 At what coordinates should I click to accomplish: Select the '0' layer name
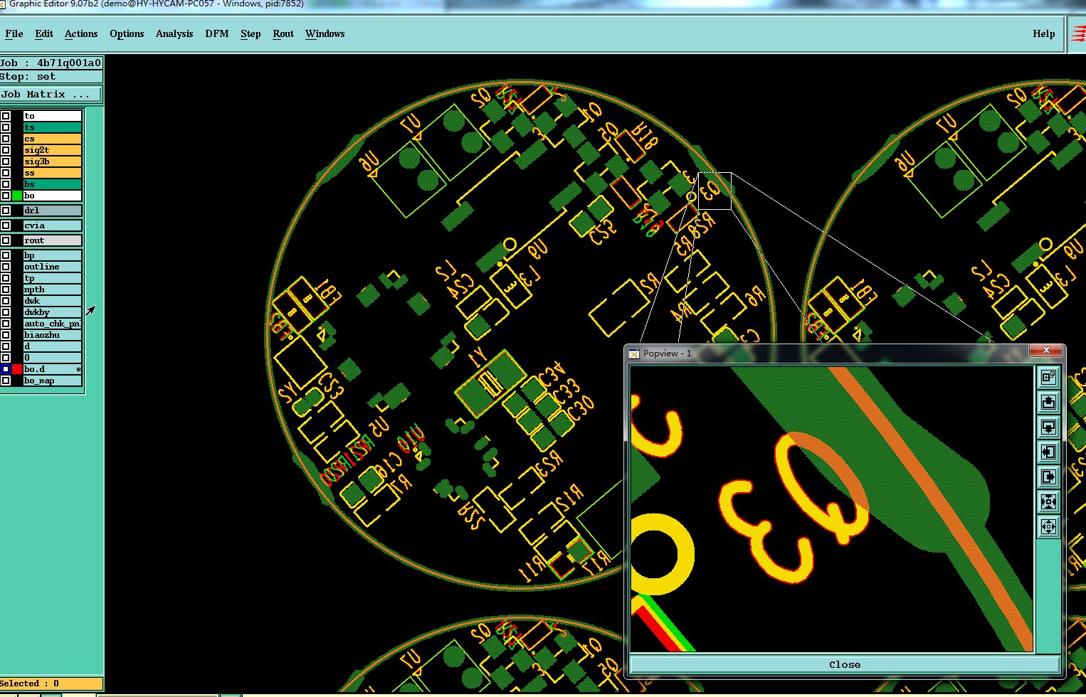(x=53, y=358)
